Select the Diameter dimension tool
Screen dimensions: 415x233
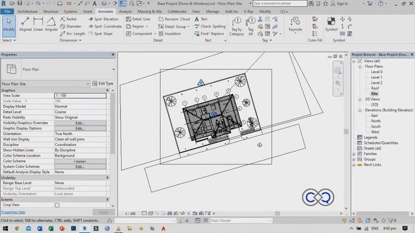tap(71, 27)
